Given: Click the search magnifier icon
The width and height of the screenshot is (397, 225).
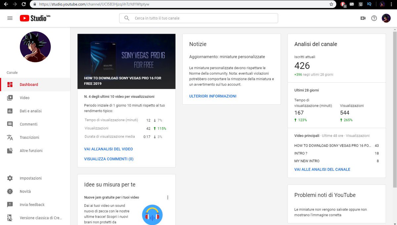Looking at the screenshot, I should pyautogui.click(x=127, y=18).
